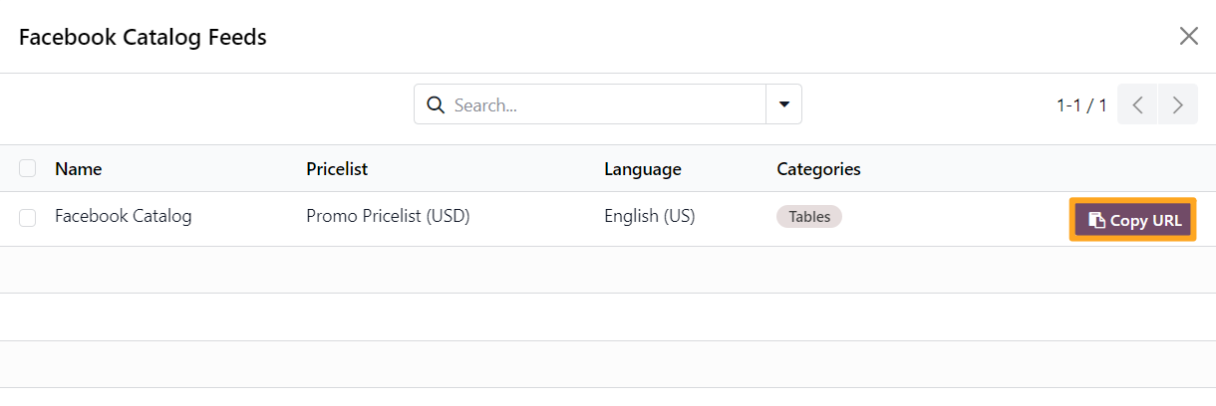The width and height of the screenshot is (1216, 406).
Task: Toggle the select-all header checkbox
Action: click(27, 168)
